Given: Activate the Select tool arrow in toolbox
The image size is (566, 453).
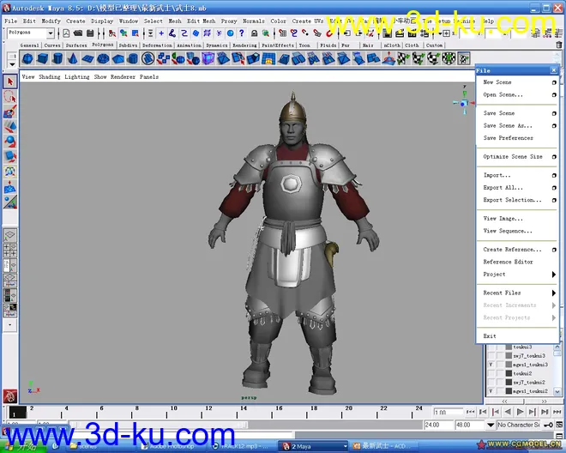Looking at the screenshot, I should click(10, 82).
